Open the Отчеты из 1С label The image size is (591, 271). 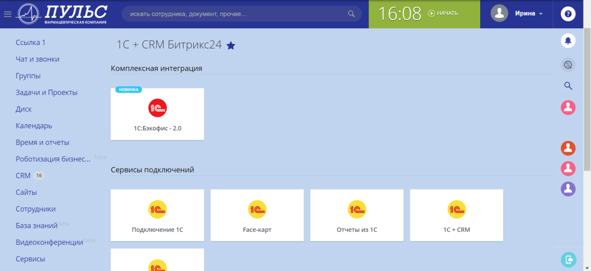tap(357, 229)
